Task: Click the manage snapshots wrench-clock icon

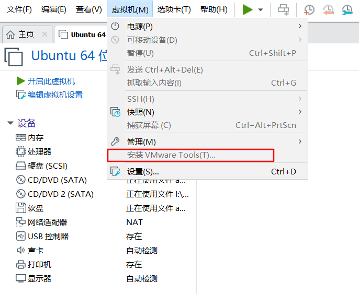Action: [347, 10]
